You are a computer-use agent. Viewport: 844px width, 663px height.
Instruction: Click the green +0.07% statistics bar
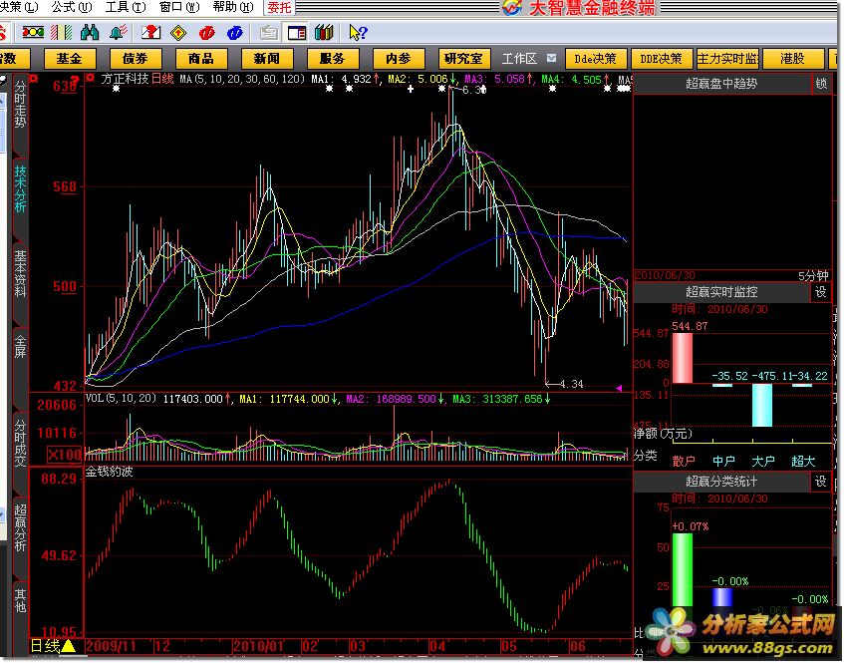[683, 570]
